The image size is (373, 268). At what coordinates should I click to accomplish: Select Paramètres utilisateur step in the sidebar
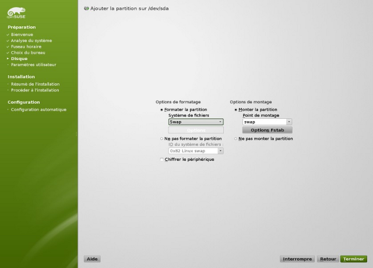(34, 65)
